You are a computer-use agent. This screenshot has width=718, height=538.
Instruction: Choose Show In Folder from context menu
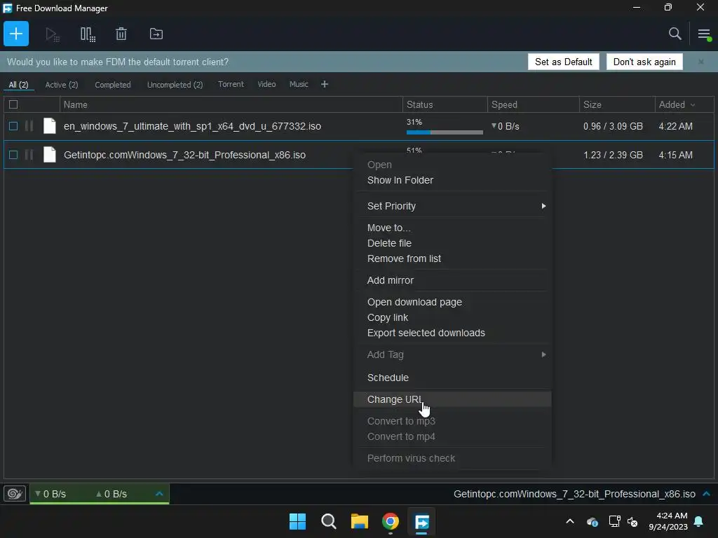click(452, 180)
